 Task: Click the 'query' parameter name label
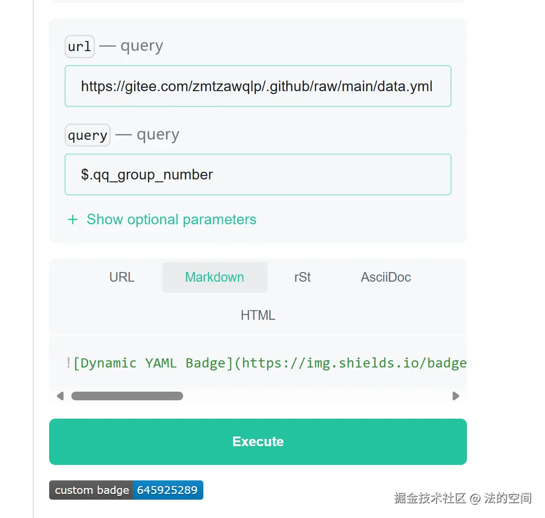[x=88, y=136]
